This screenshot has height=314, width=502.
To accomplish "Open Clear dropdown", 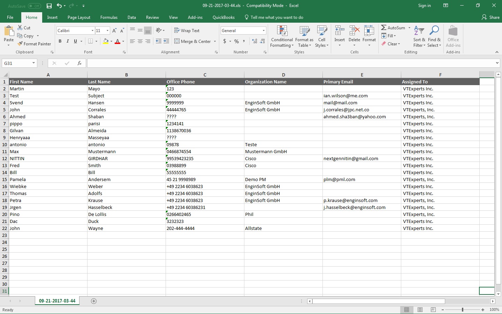I will [391, 44].
